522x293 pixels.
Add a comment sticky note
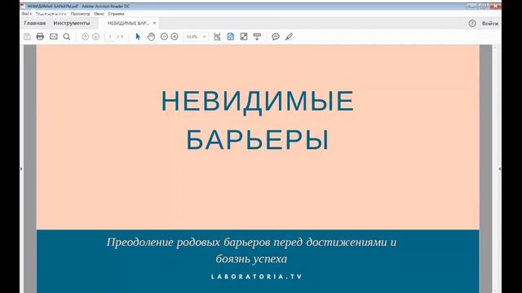[x=276, y=37]
